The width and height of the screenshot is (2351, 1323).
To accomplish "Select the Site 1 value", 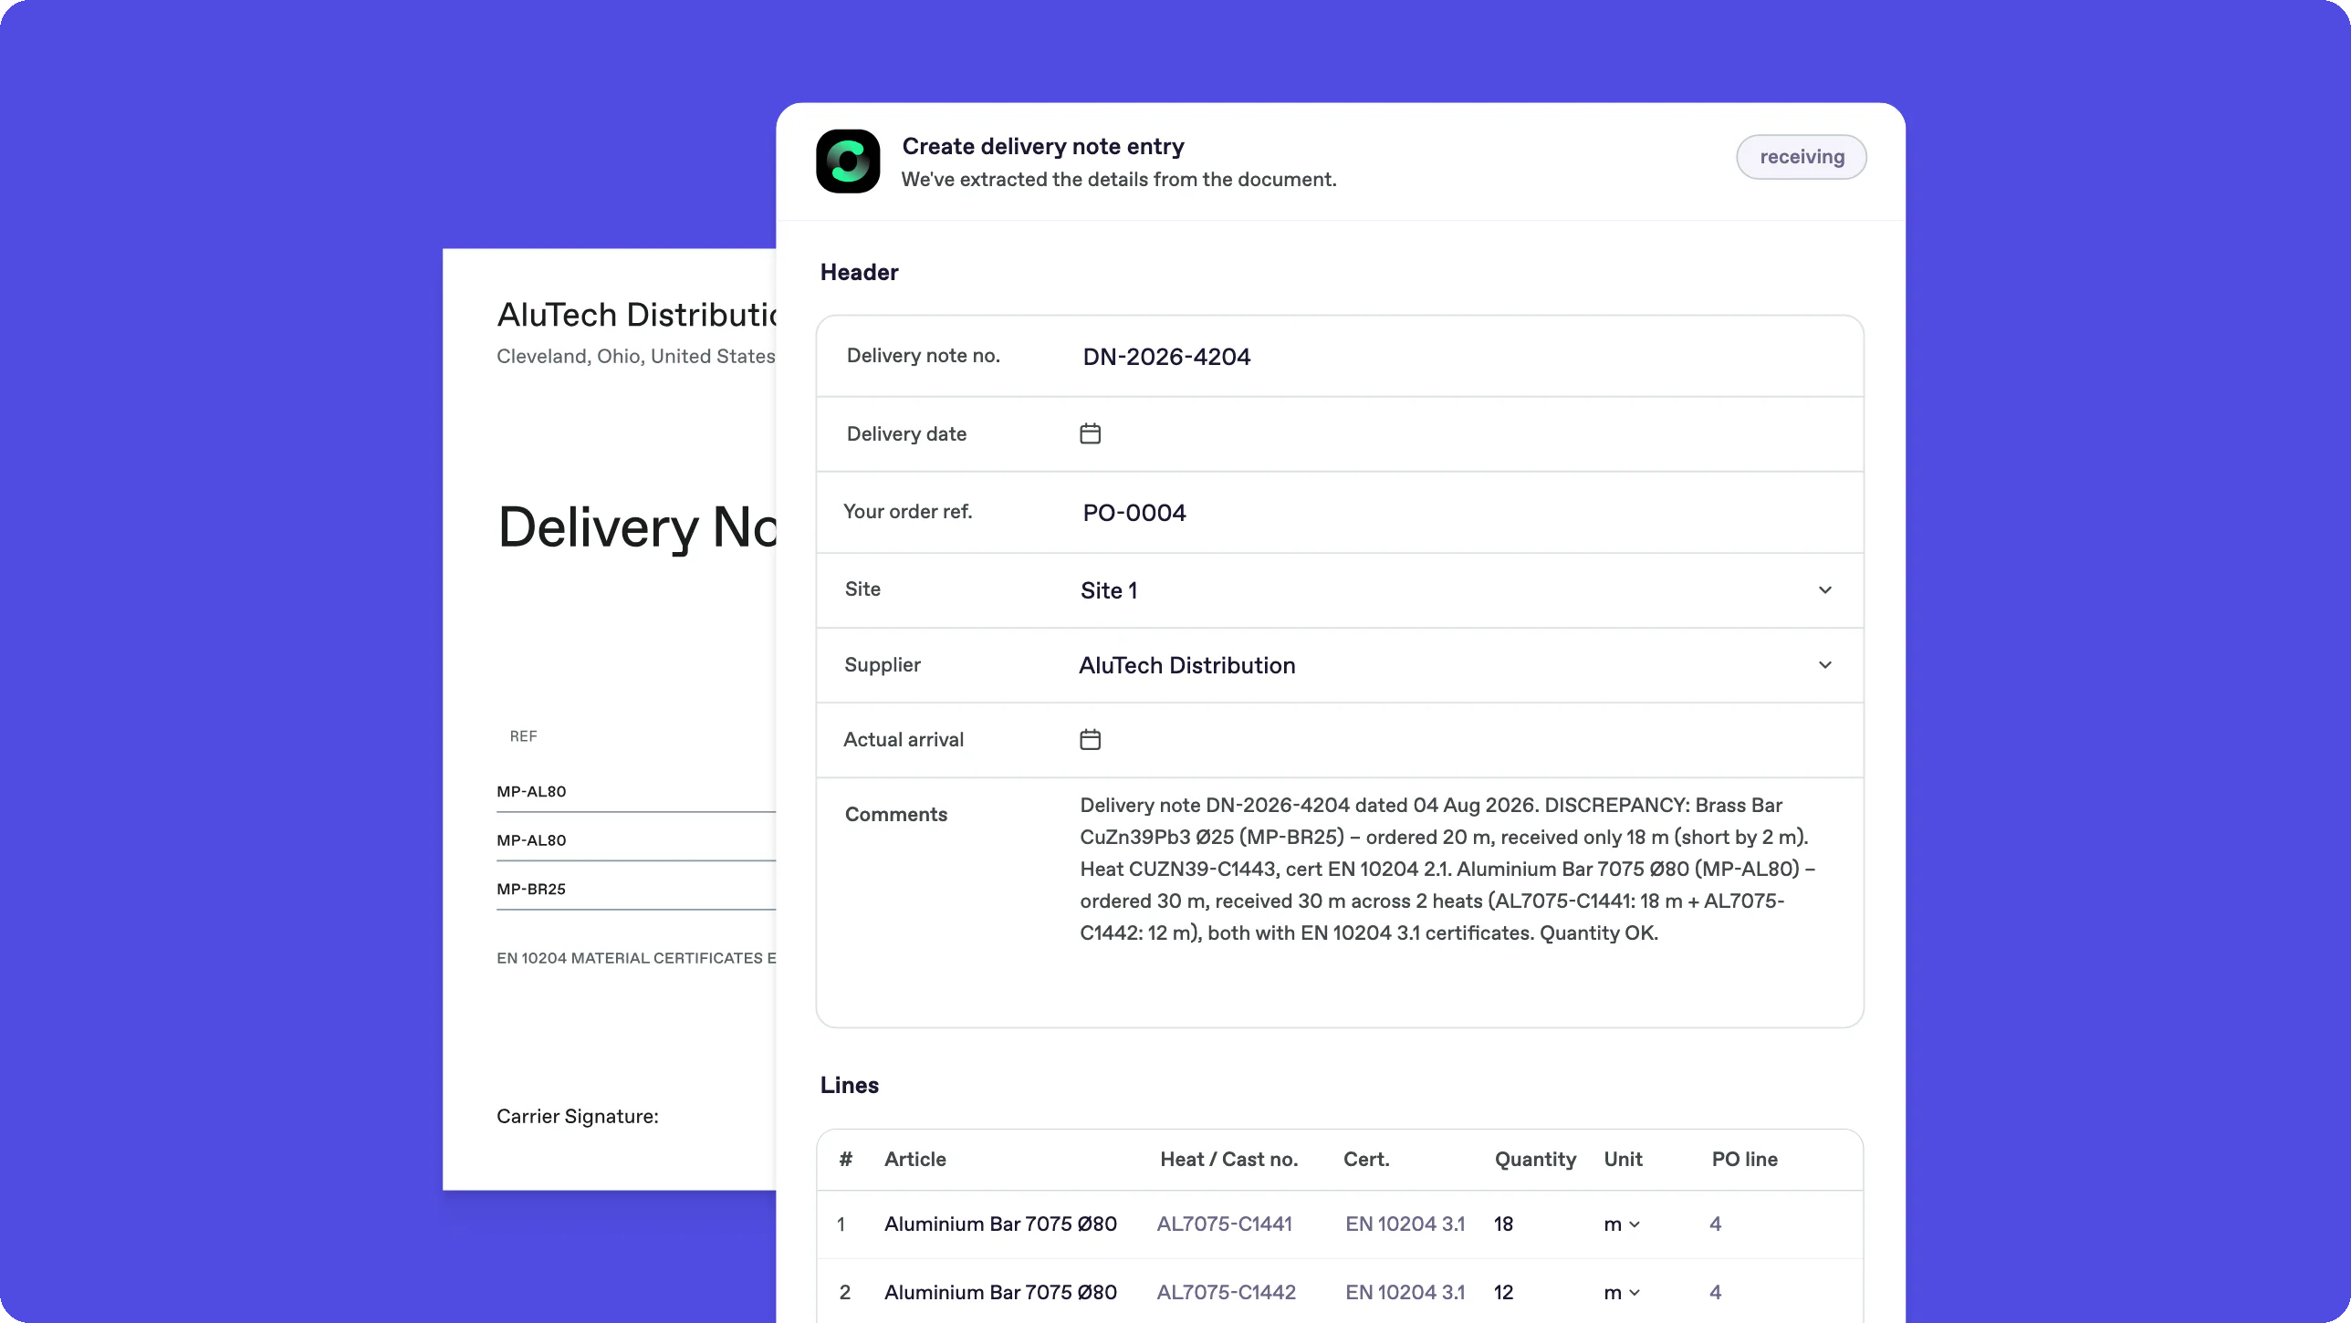I will (1109, 590).
